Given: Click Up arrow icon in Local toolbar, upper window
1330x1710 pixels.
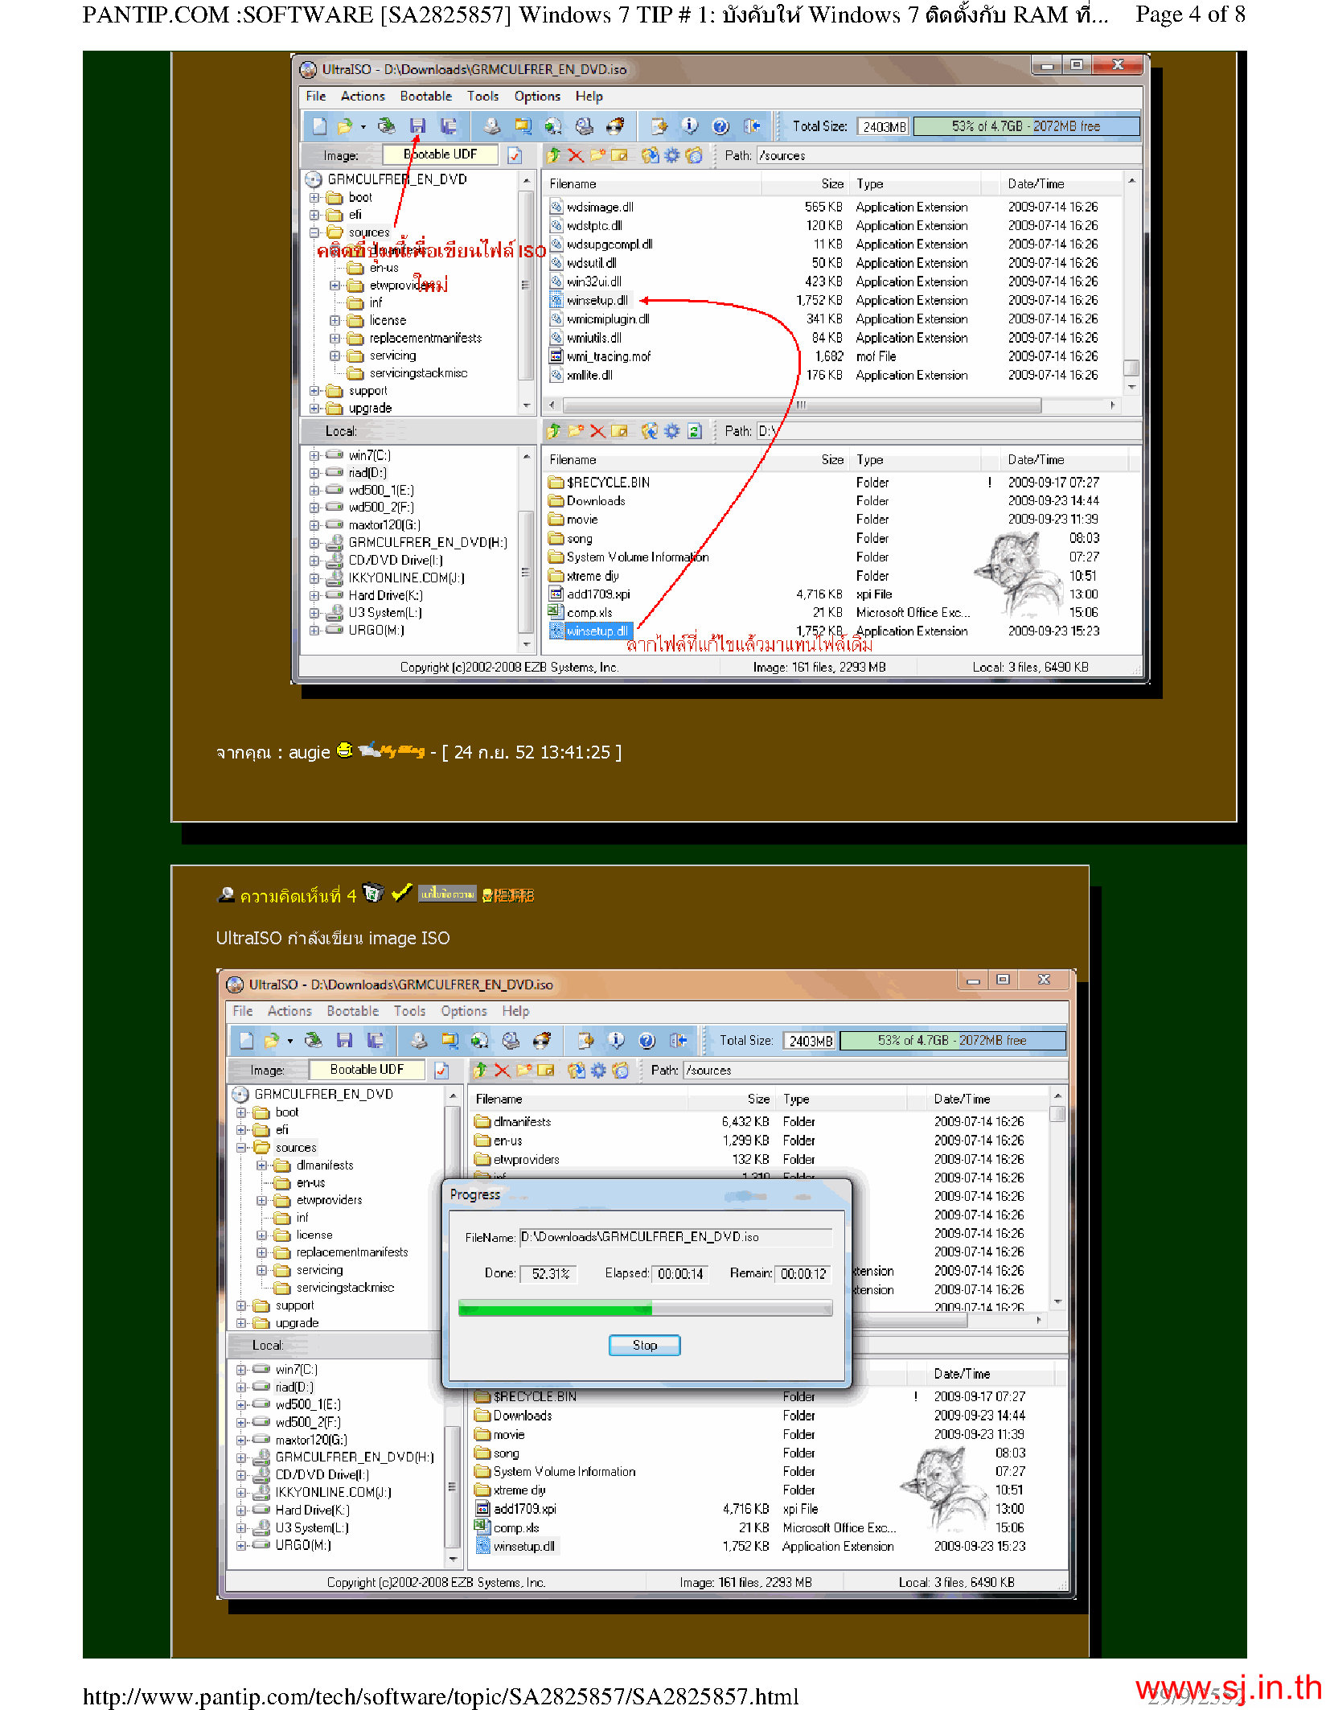Looking at the screenshot, I should tap(553, 431).
